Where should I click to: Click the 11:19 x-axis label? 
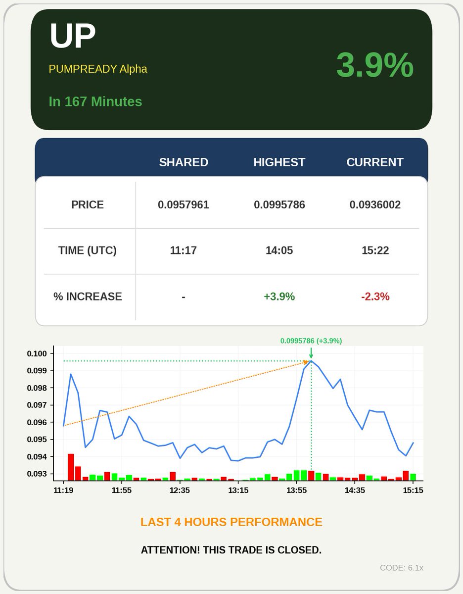coord(63,491)
